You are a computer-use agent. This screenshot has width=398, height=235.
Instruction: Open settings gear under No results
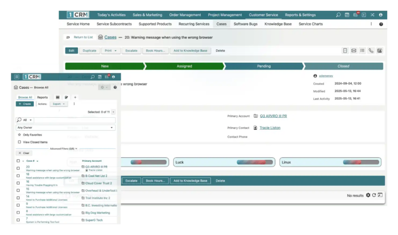coord(368,195)
